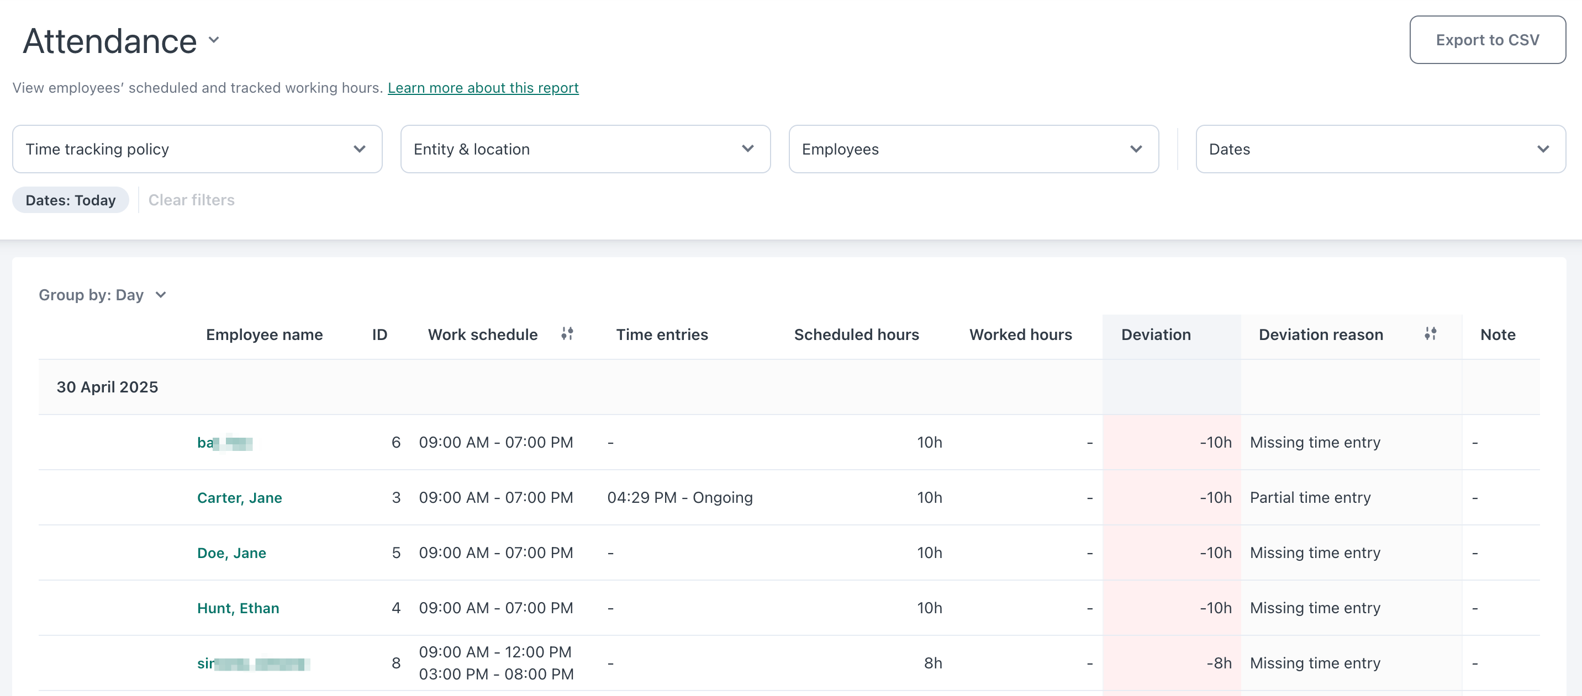The image size is (1582, 696).
Task: Open Learn more about this report link
Action: coord(483,88)
